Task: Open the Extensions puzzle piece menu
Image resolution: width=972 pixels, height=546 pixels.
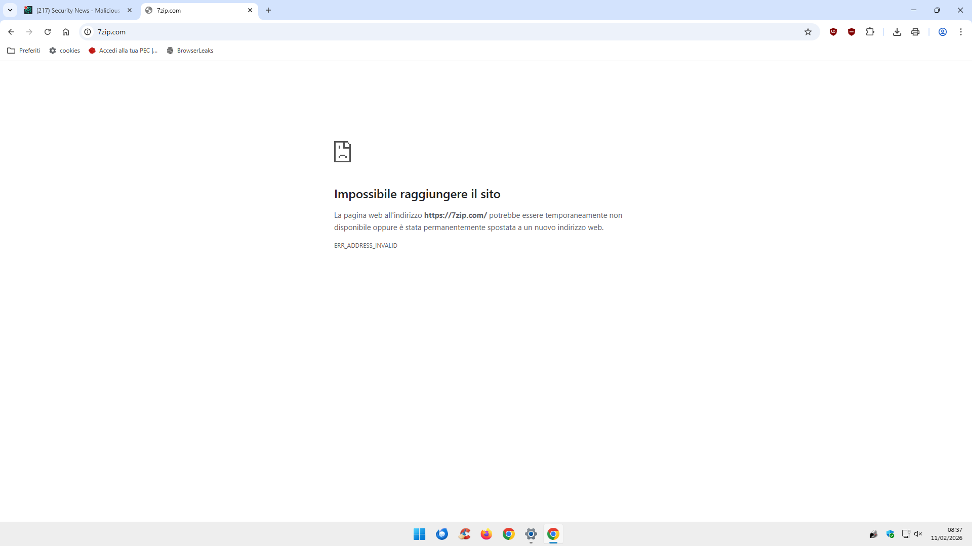Action: [870, 32]
